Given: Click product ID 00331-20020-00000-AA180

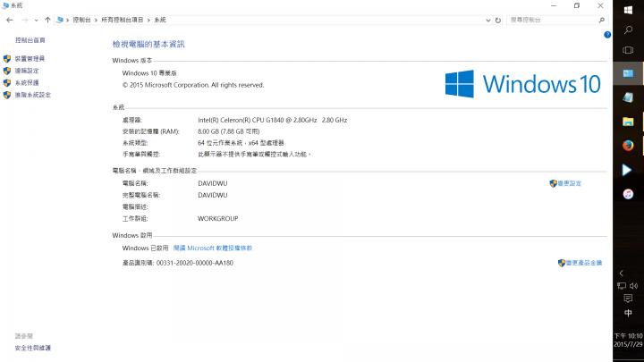Looking at the screenshot, I should tap(195, 263).
